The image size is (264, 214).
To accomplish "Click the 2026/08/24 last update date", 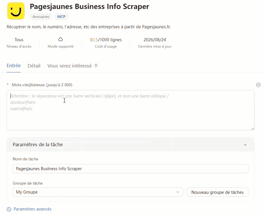I will 155,40.
